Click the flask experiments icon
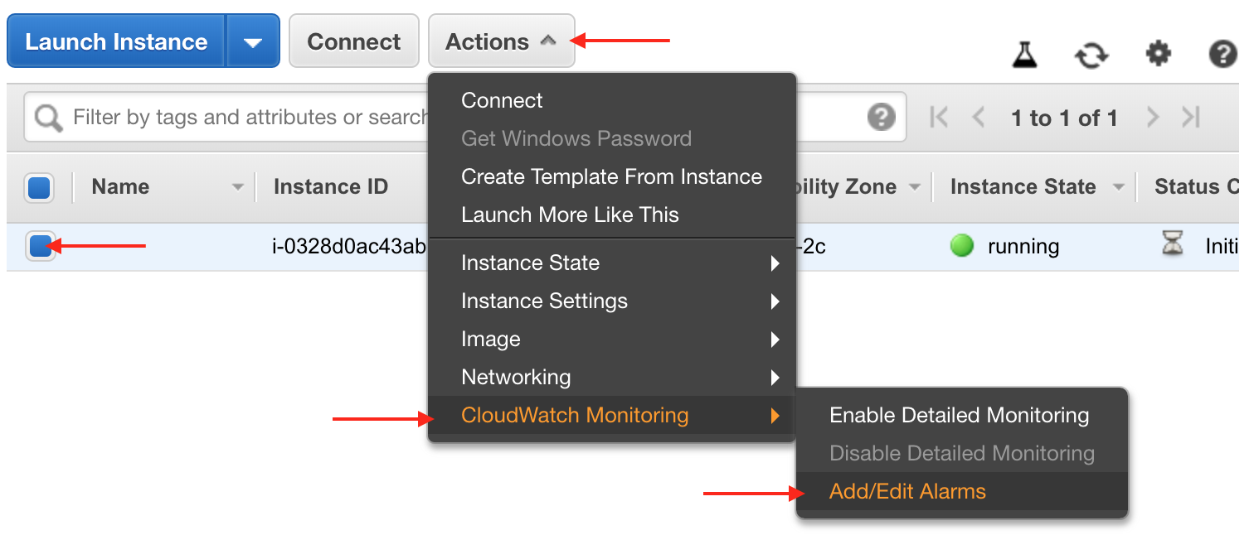 1026,55
